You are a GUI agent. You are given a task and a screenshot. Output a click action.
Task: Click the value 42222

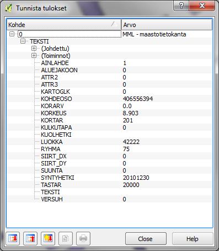tap(131, 142)
